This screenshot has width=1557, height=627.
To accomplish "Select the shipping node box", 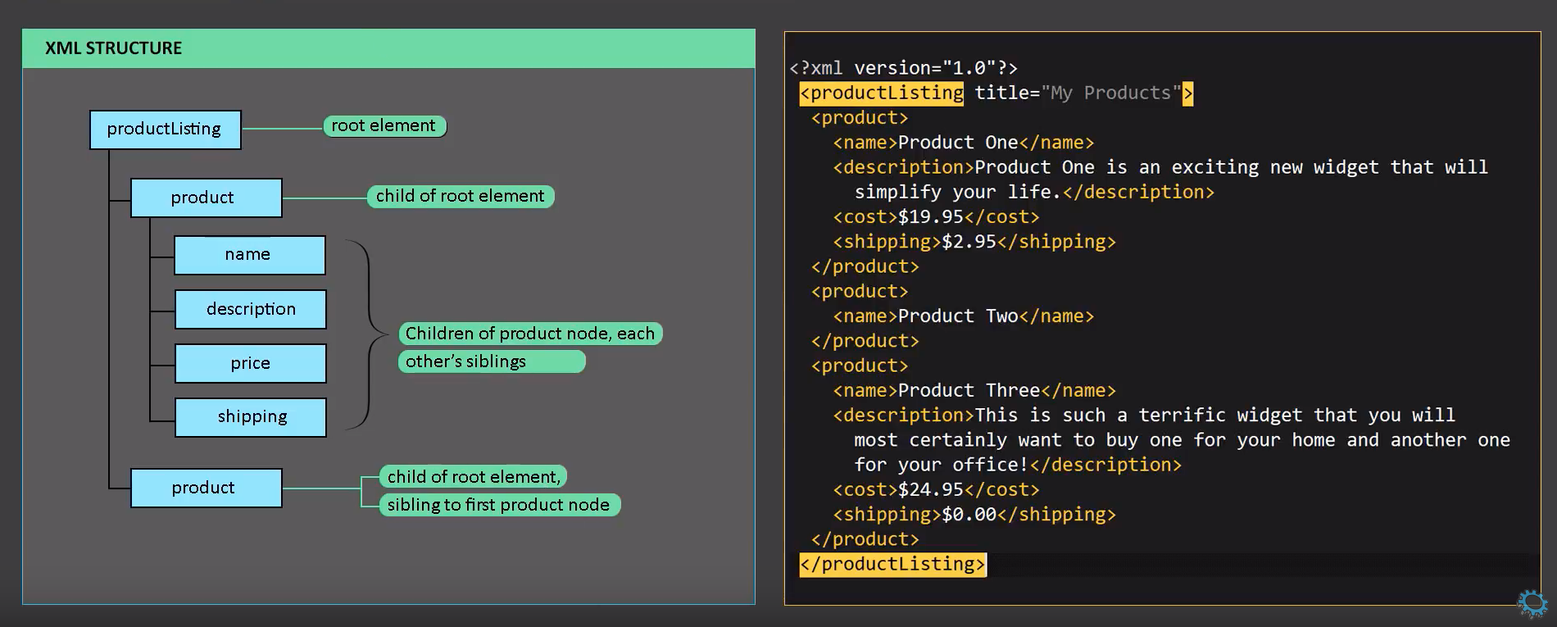I will click(x=251, y=417).
